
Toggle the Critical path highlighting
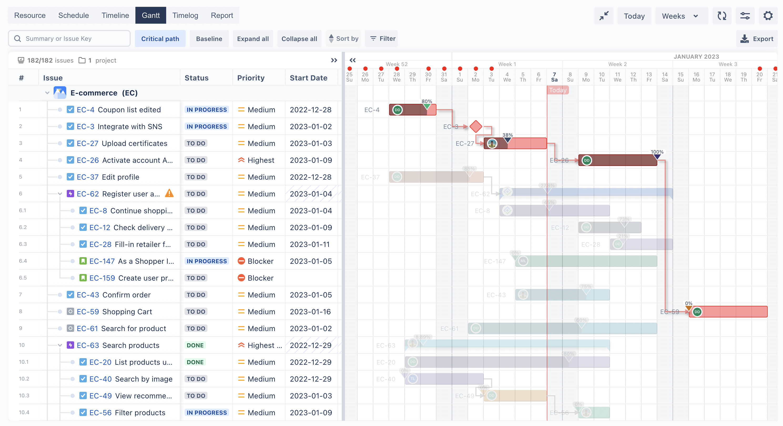click(160, 39)
